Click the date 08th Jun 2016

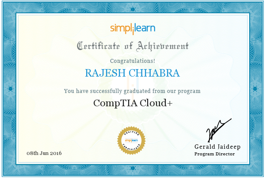(44, 153)
